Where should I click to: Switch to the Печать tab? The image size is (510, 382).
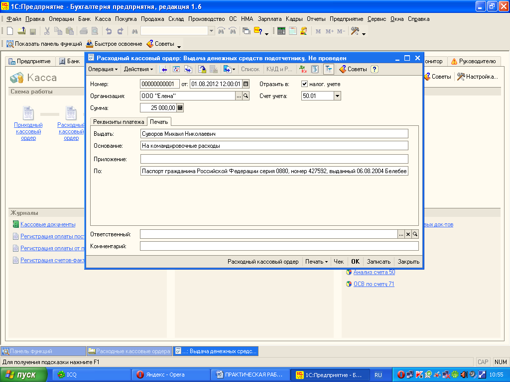(x=159, y=122)
